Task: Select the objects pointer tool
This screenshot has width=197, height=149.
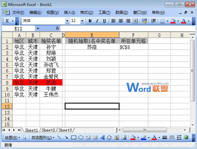Action: click(x=25, y=137)
